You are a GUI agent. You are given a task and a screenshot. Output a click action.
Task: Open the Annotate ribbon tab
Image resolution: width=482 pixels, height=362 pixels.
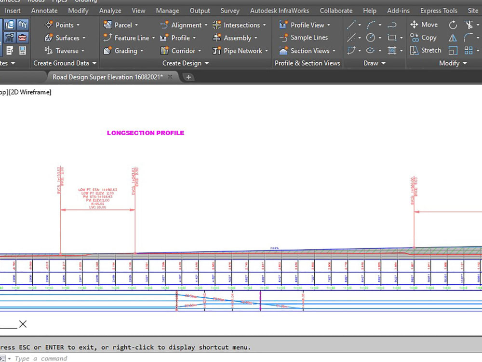[44, 11]
